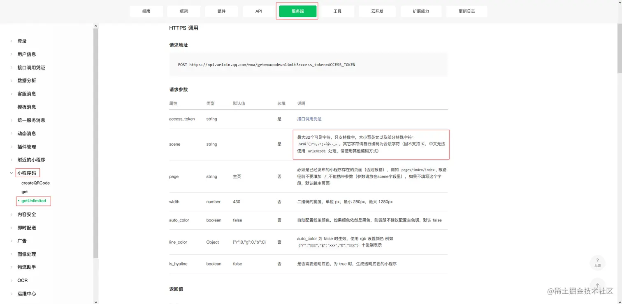Click the POST request URL code block
This screenshot has height=304, width=622.
click(308, 65)
